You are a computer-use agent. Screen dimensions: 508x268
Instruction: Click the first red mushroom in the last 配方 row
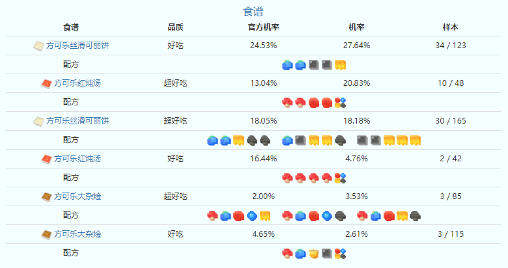tap(287, 252)
